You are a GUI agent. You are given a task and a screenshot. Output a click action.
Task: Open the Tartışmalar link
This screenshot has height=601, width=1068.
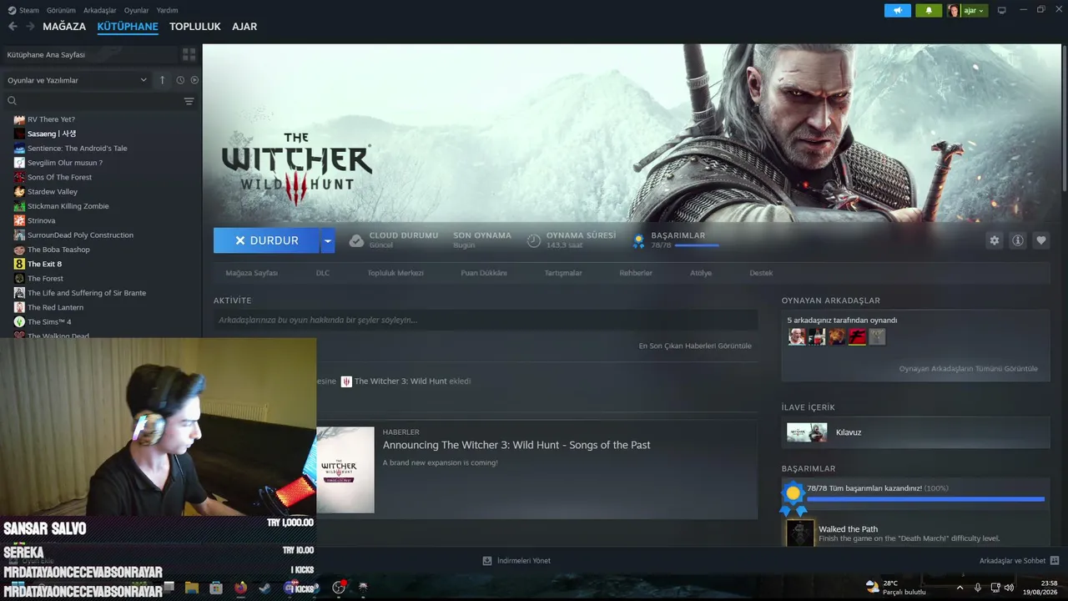[563, 273]
